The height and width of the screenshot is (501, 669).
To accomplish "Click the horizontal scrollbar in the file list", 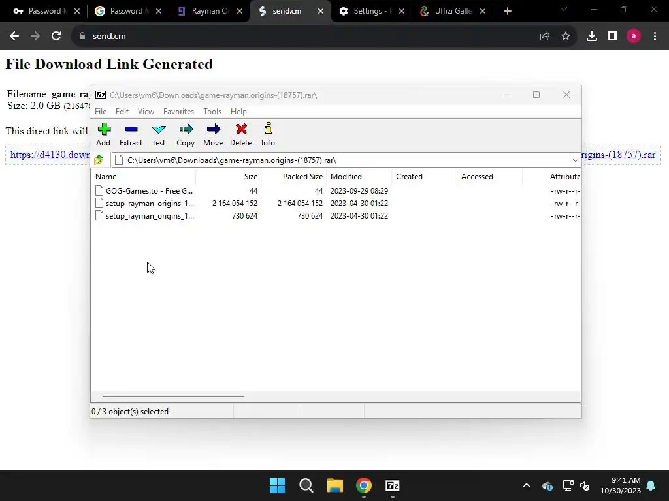I will point(173,396).
